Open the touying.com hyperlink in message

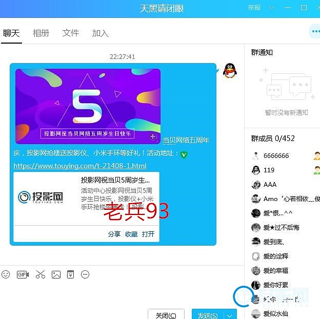[79, 166]
